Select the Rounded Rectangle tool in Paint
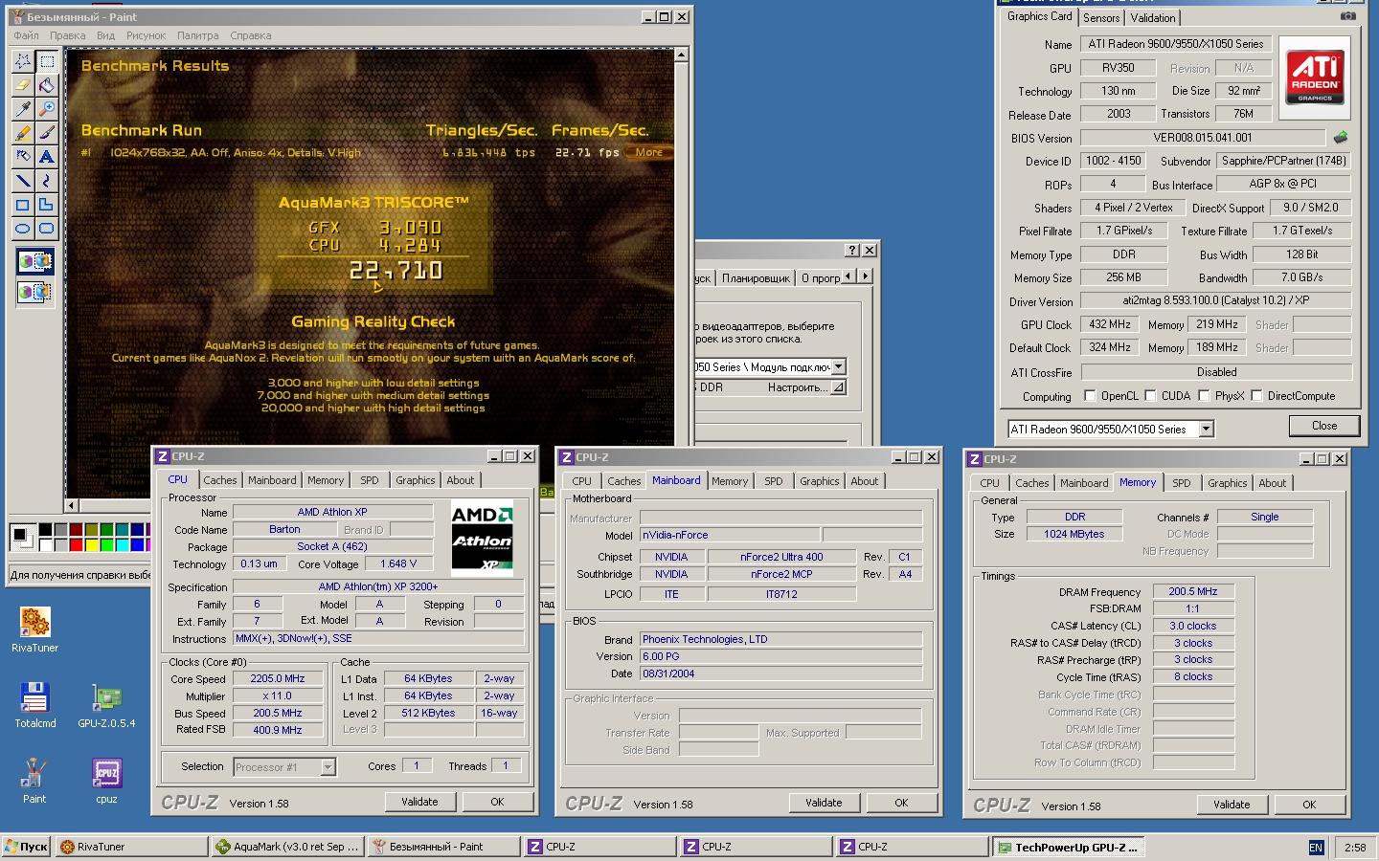The height and width of the screenshot is (861, 1379). [x=47, y=229]
